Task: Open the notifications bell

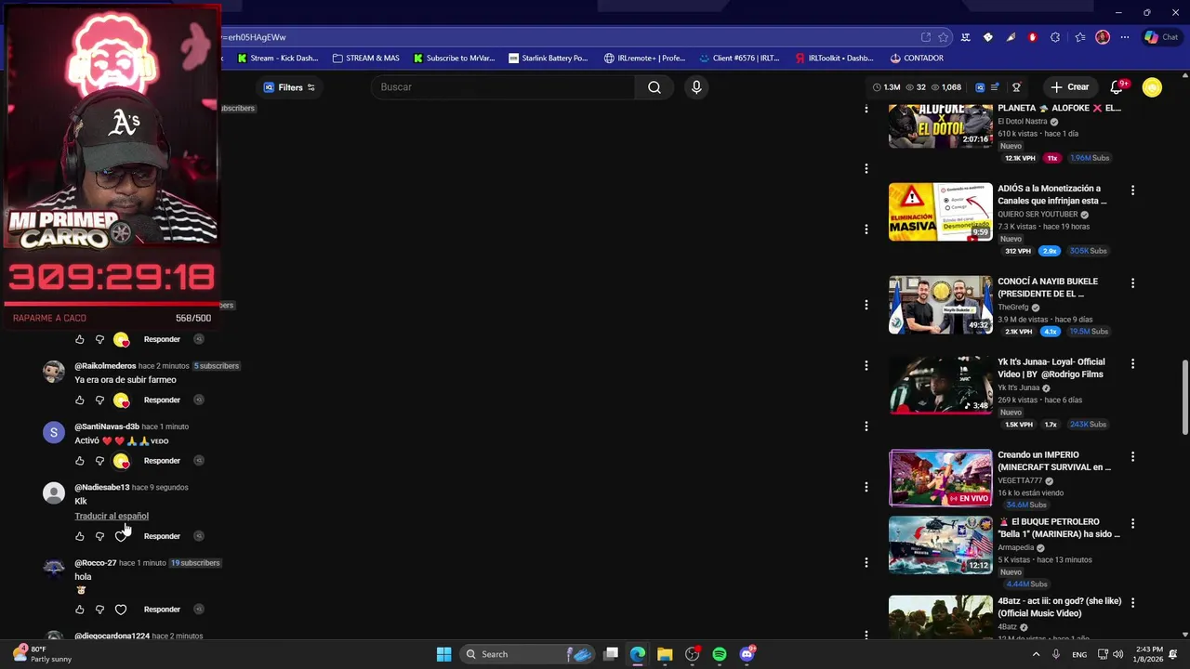Action: pos(1117,87)
